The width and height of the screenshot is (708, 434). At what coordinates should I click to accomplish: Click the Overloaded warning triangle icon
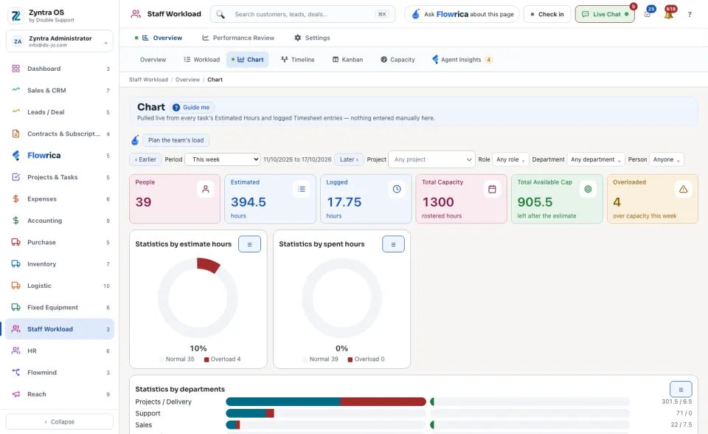tap(683, 189)
